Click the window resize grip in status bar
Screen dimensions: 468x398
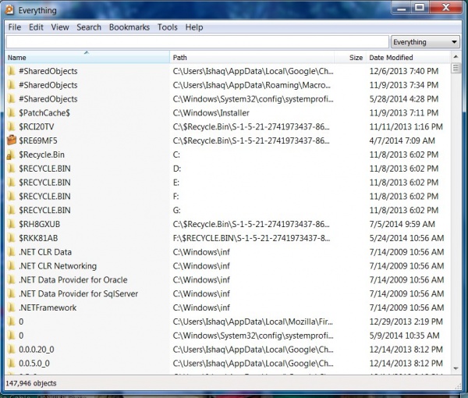(458, 386)
